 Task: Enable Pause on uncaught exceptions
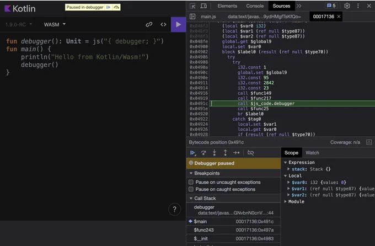pyautogui.click(x=191, y=182)
